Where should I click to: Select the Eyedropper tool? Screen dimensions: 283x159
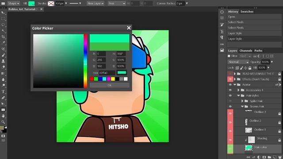[x=3, y=43]
